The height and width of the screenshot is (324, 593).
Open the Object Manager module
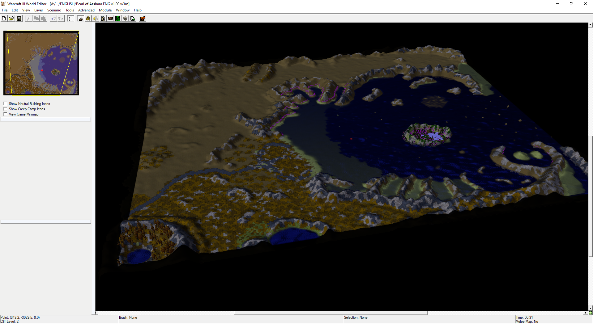tap(125, 19)
